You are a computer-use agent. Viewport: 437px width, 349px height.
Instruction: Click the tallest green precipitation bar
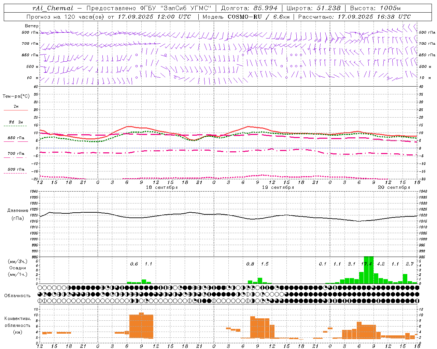click(369, 270)
